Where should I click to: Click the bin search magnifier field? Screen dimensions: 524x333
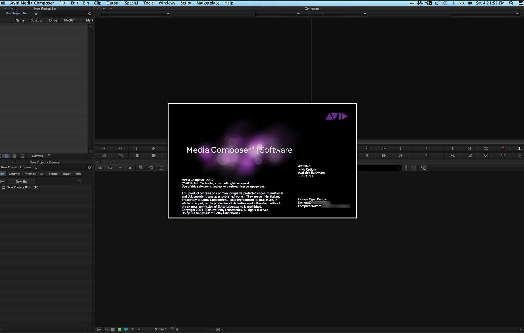click(59, 182)
